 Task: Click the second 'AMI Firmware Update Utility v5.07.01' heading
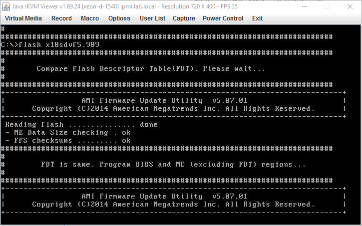(164, 196)
